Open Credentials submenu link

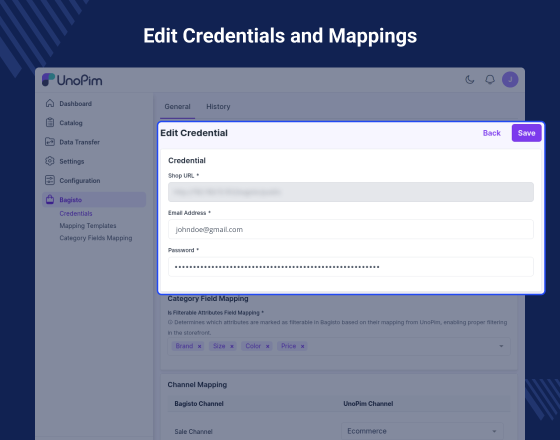(x=75, y=213)
